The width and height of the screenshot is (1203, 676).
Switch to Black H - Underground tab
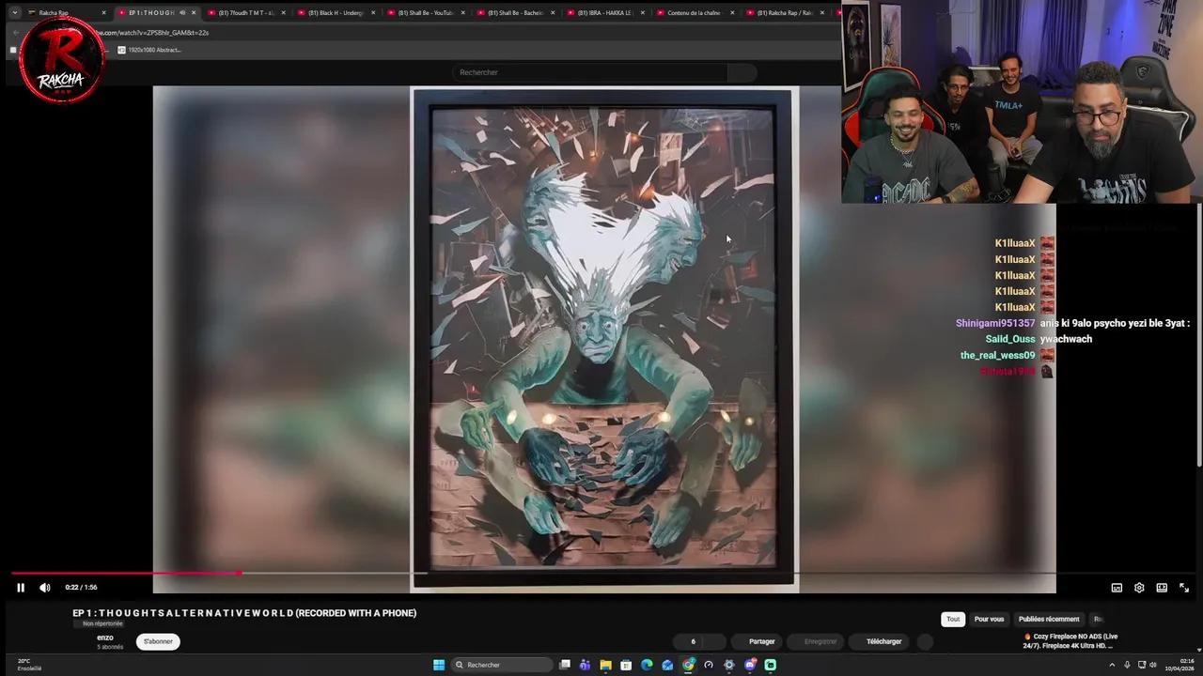(x=336, y=13)
